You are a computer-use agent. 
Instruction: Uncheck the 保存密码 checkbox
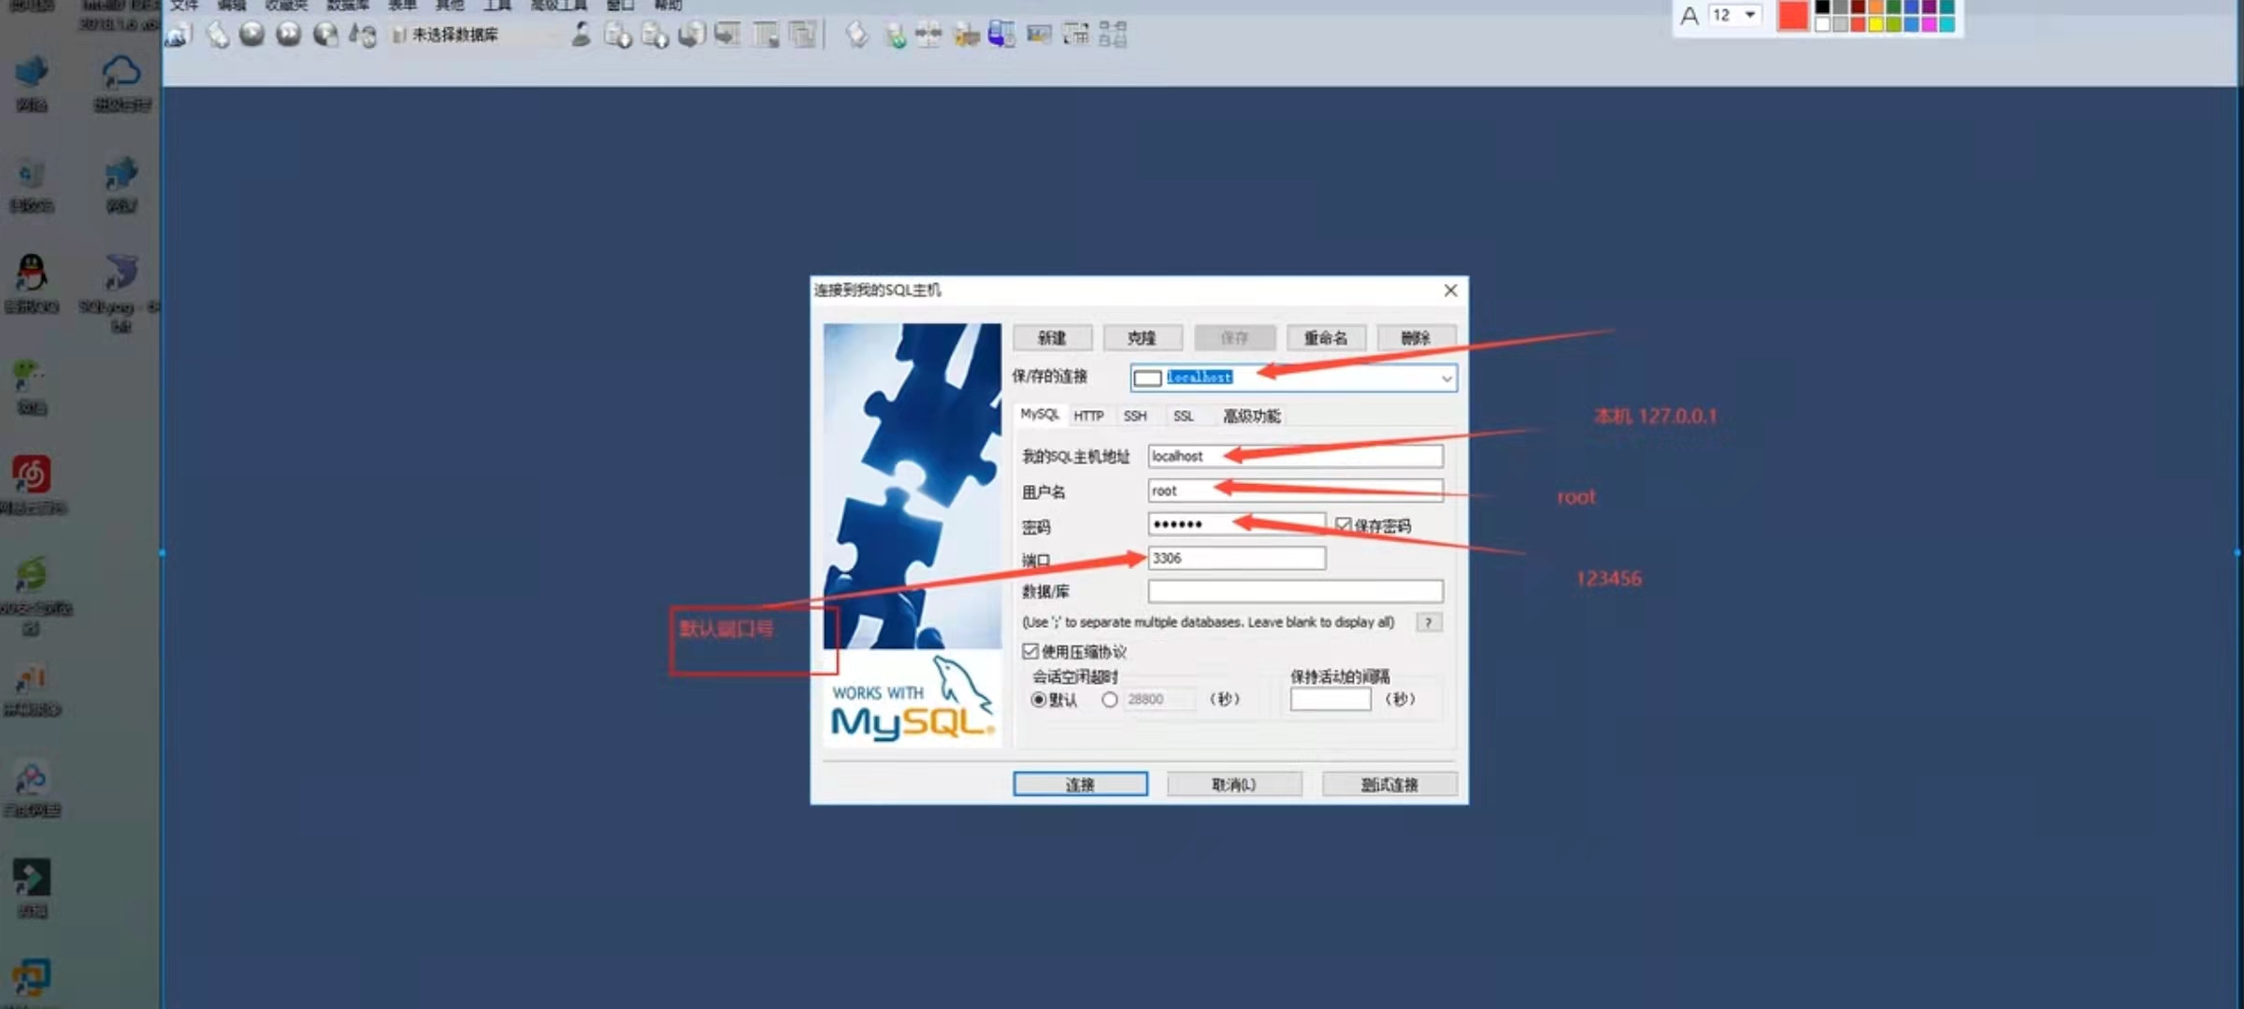pos(1344,525)
